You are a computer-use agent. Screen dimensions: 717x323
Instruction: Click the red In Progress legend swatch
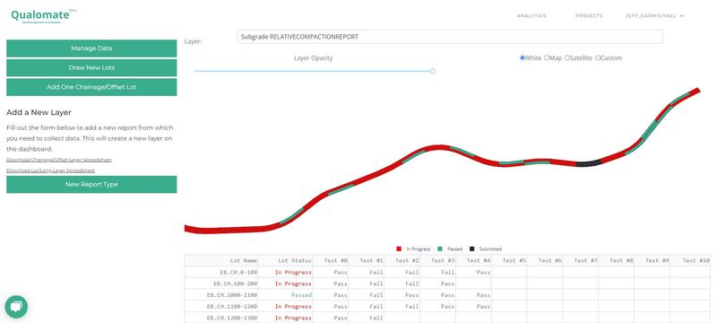click(x=399, y=249)
